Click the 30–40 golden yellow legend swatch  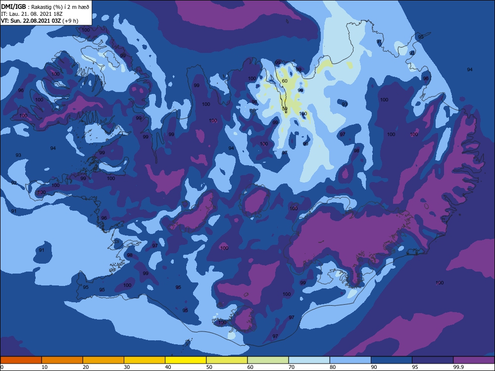[145, 360]
